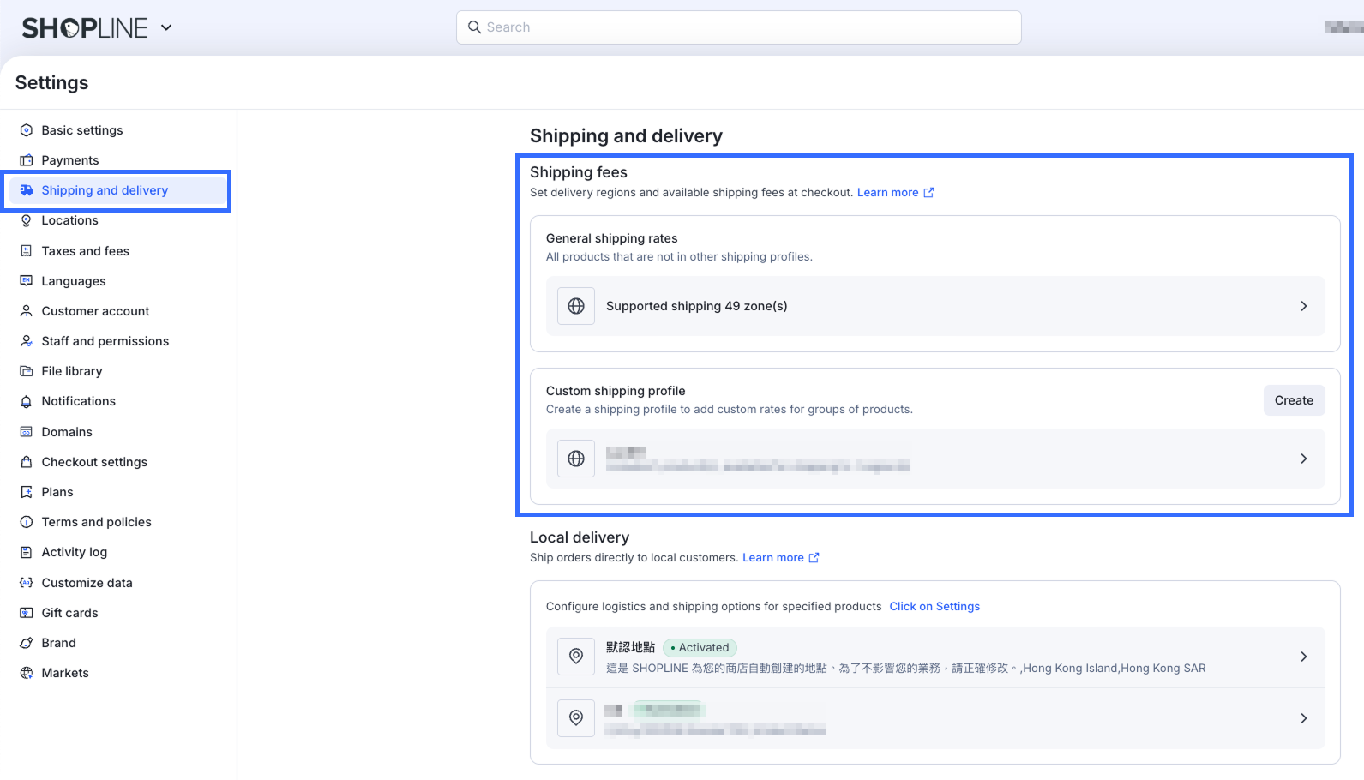1364x780 pixels.
Task: Expand the custom shipping profile row chevron
Action: point(1303,459)
